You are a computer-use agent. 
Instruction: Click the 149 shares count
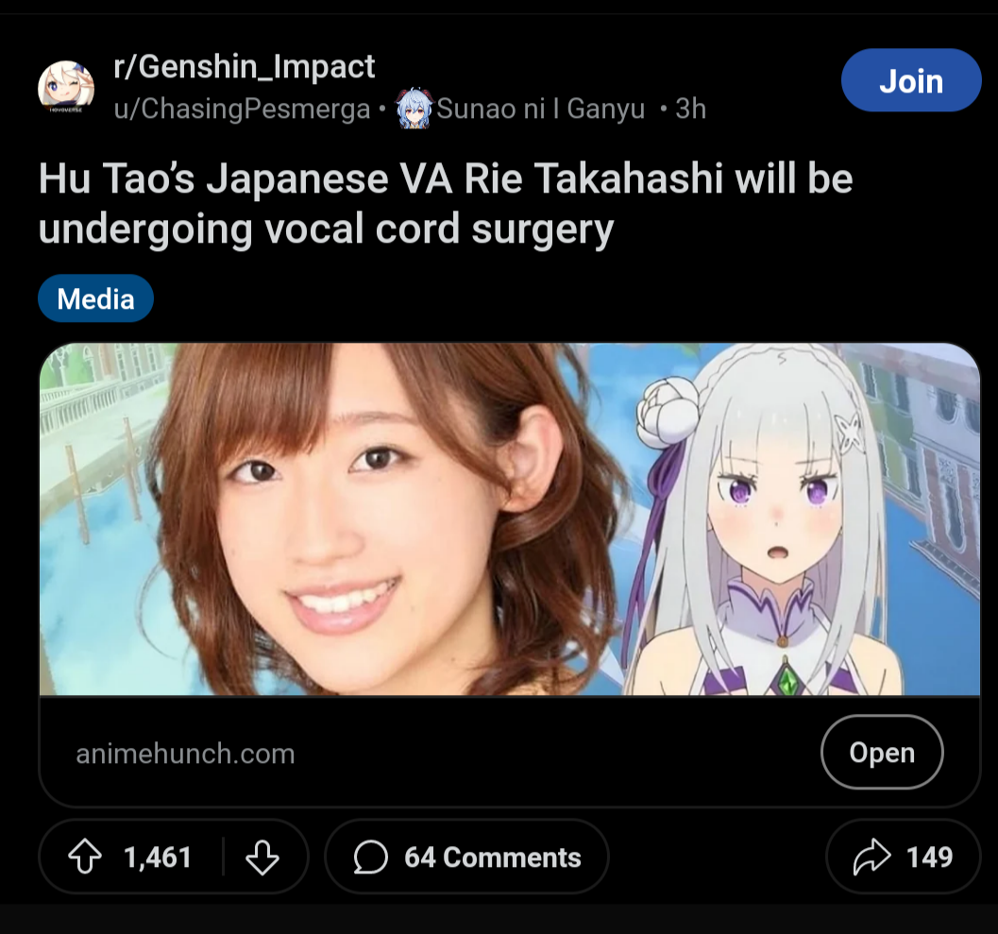[x=929, y=857]
